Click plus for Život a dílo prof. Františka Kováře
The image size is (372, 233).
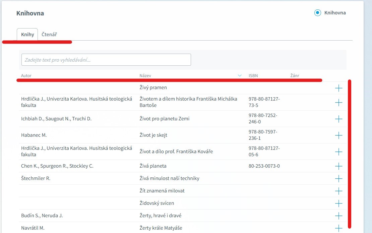tap(338, 152)
